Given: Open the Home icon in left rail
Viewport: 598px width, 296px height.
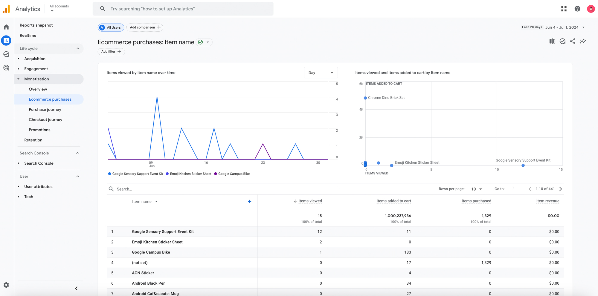Looking at the screenshot, I should 6,27.
